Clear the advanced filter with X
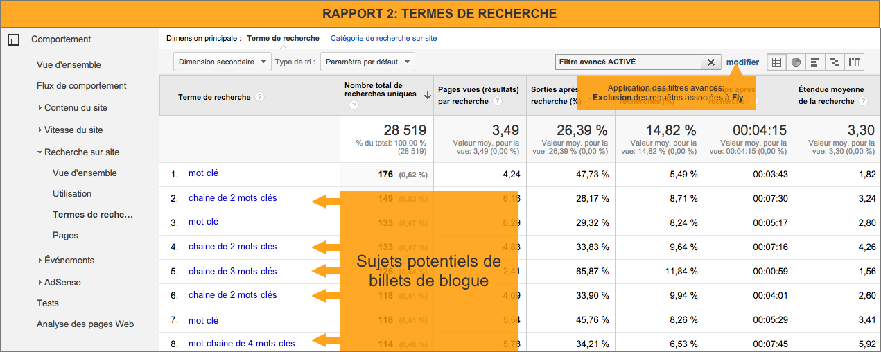This screenshot has width=881, height=352. pyautogui.click(x=710, y=62)
